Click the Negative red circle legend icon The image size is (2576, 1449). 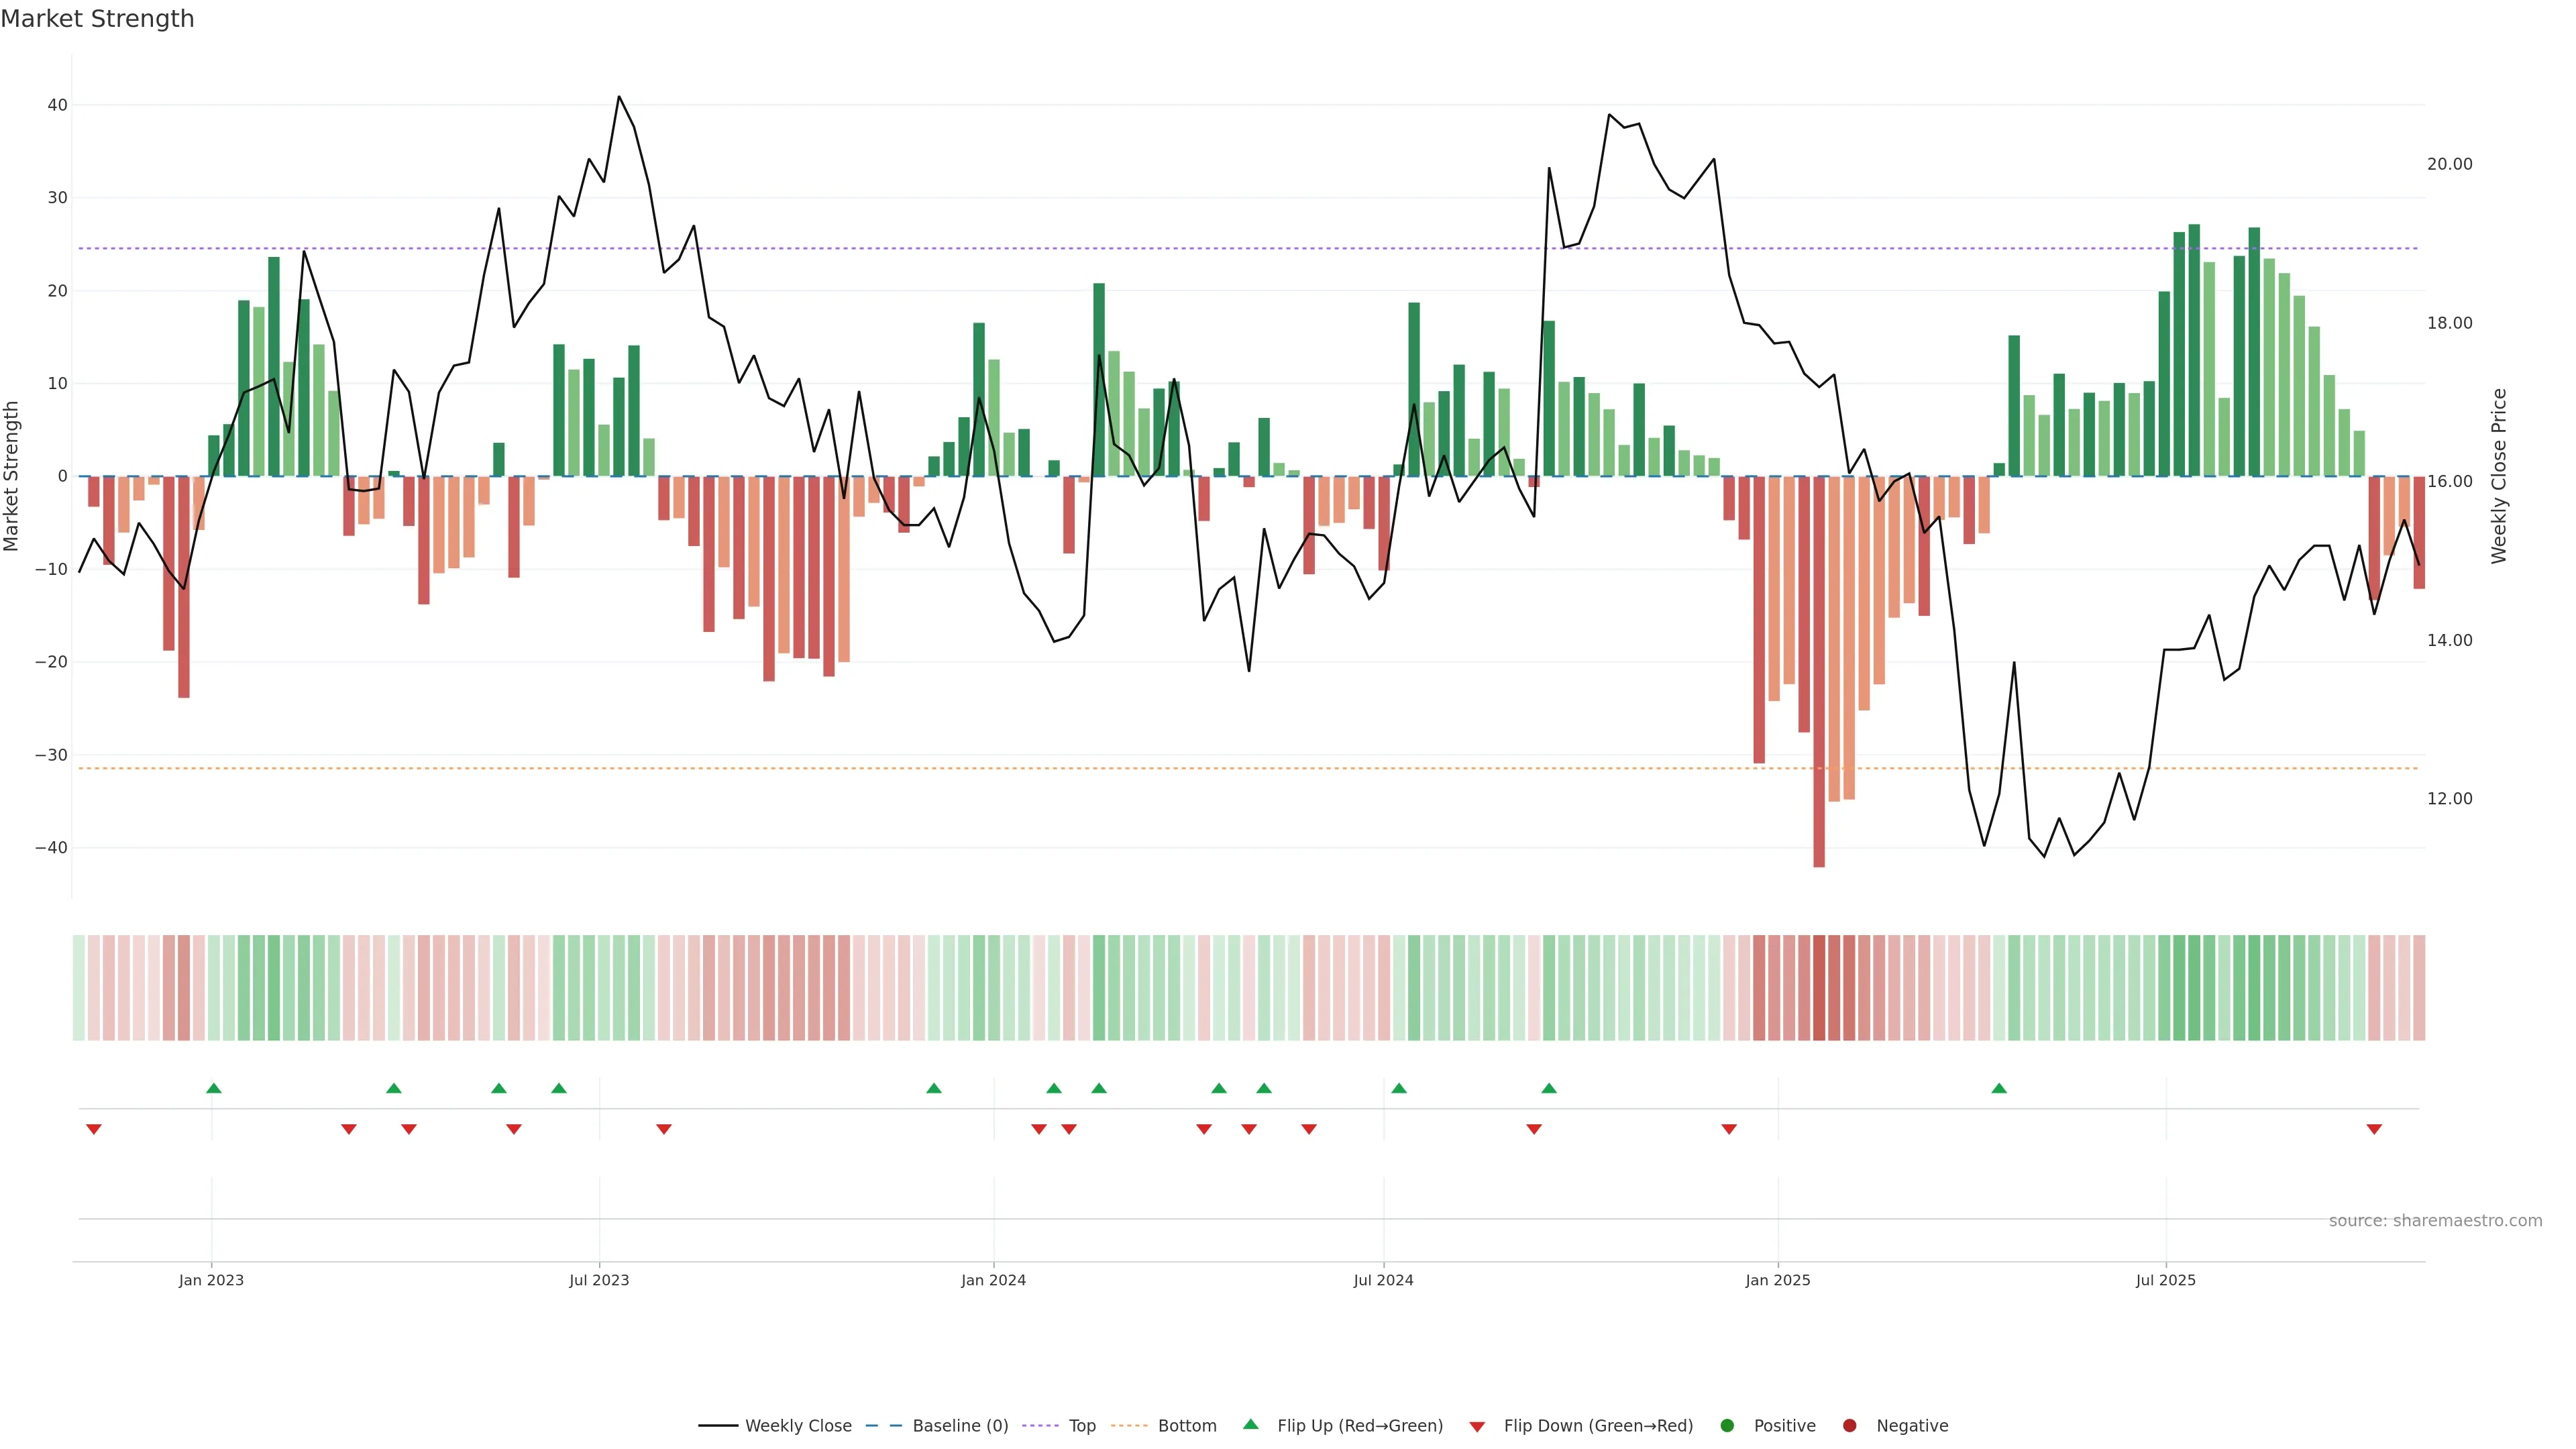tap(1849, 1425)
